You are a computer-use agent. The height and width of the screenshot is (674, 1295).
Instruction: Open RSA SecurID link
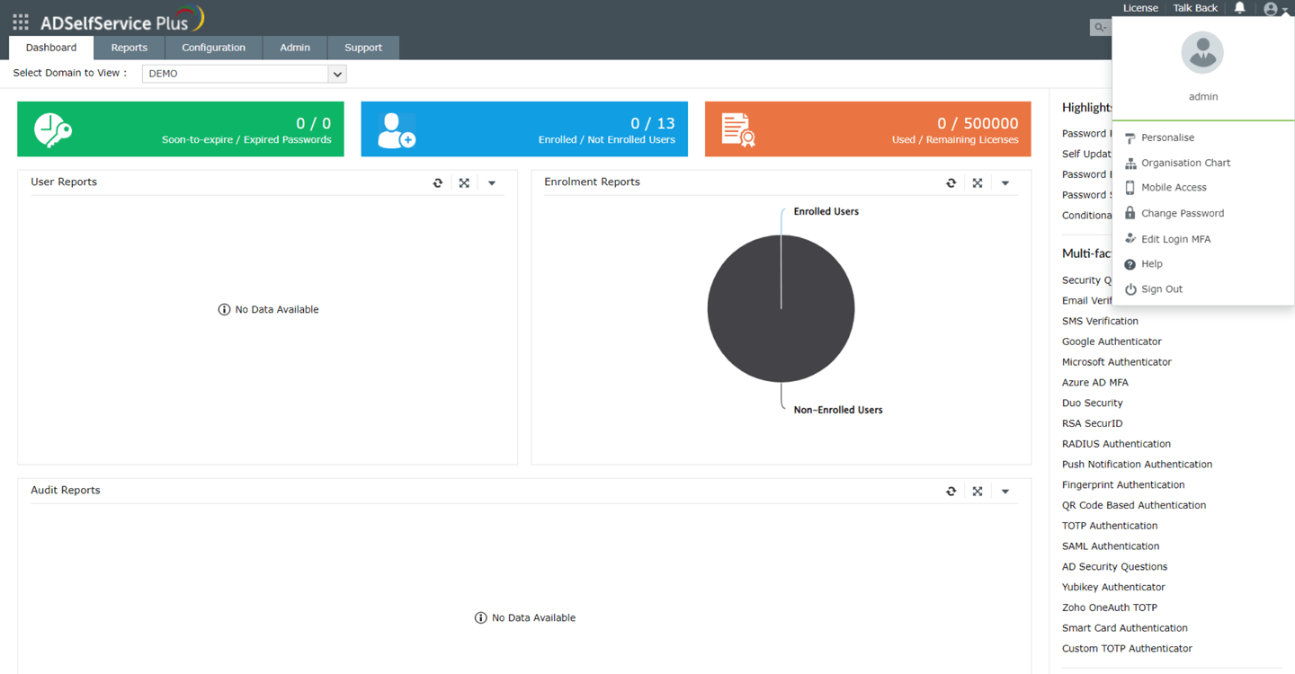pyautogui.click(x=1093, y=423)
